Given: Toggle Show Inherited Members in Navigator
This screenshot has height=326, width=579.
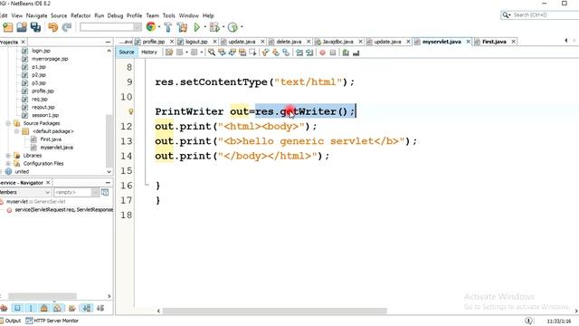Looking at the screenshot, I should pyautogui.click(x=4, y=308).
